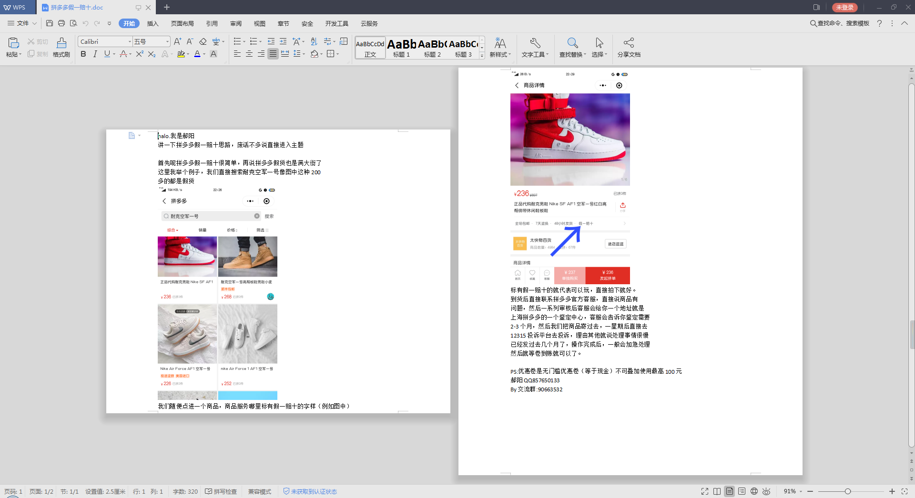Click the Paste clipboard icon
This screenshot has height=498, width=915.
click(x=13, y=43)
